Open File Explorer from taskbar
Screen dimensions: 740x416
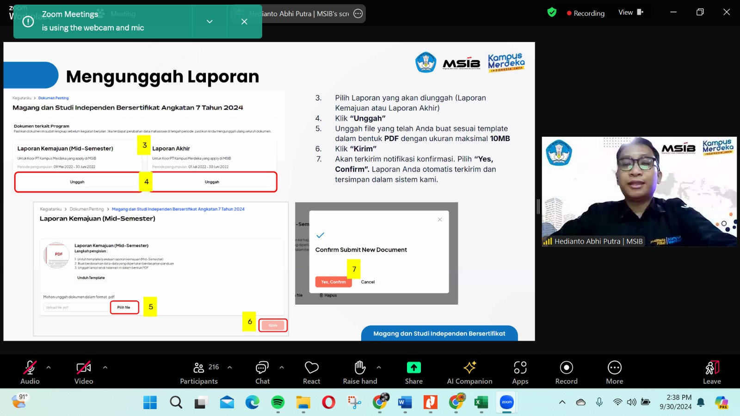tap(303, 403)
